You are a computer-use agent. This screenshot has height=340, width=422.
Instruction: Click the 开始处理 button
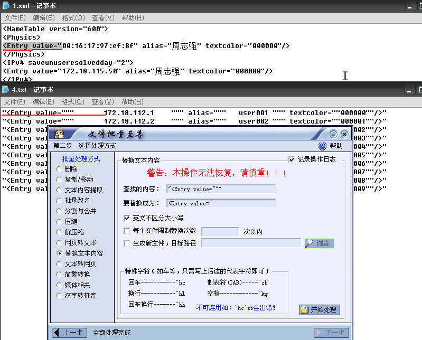(320, 309)
